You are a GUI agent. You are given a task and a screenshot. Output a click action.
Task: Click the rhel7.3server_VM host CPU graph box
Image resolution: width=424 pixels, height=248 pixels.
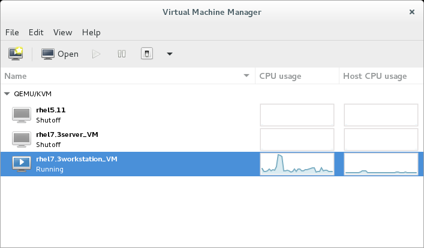click(x=381, y=139)
